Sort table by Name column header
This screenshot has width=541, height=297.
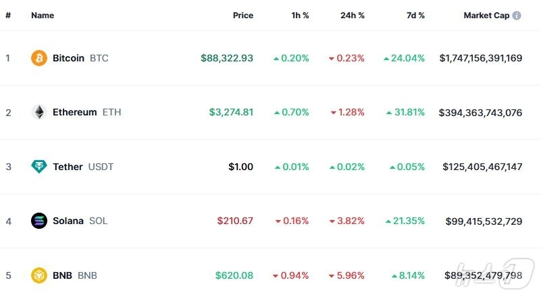pyautogui.click(x=43, y=16)
